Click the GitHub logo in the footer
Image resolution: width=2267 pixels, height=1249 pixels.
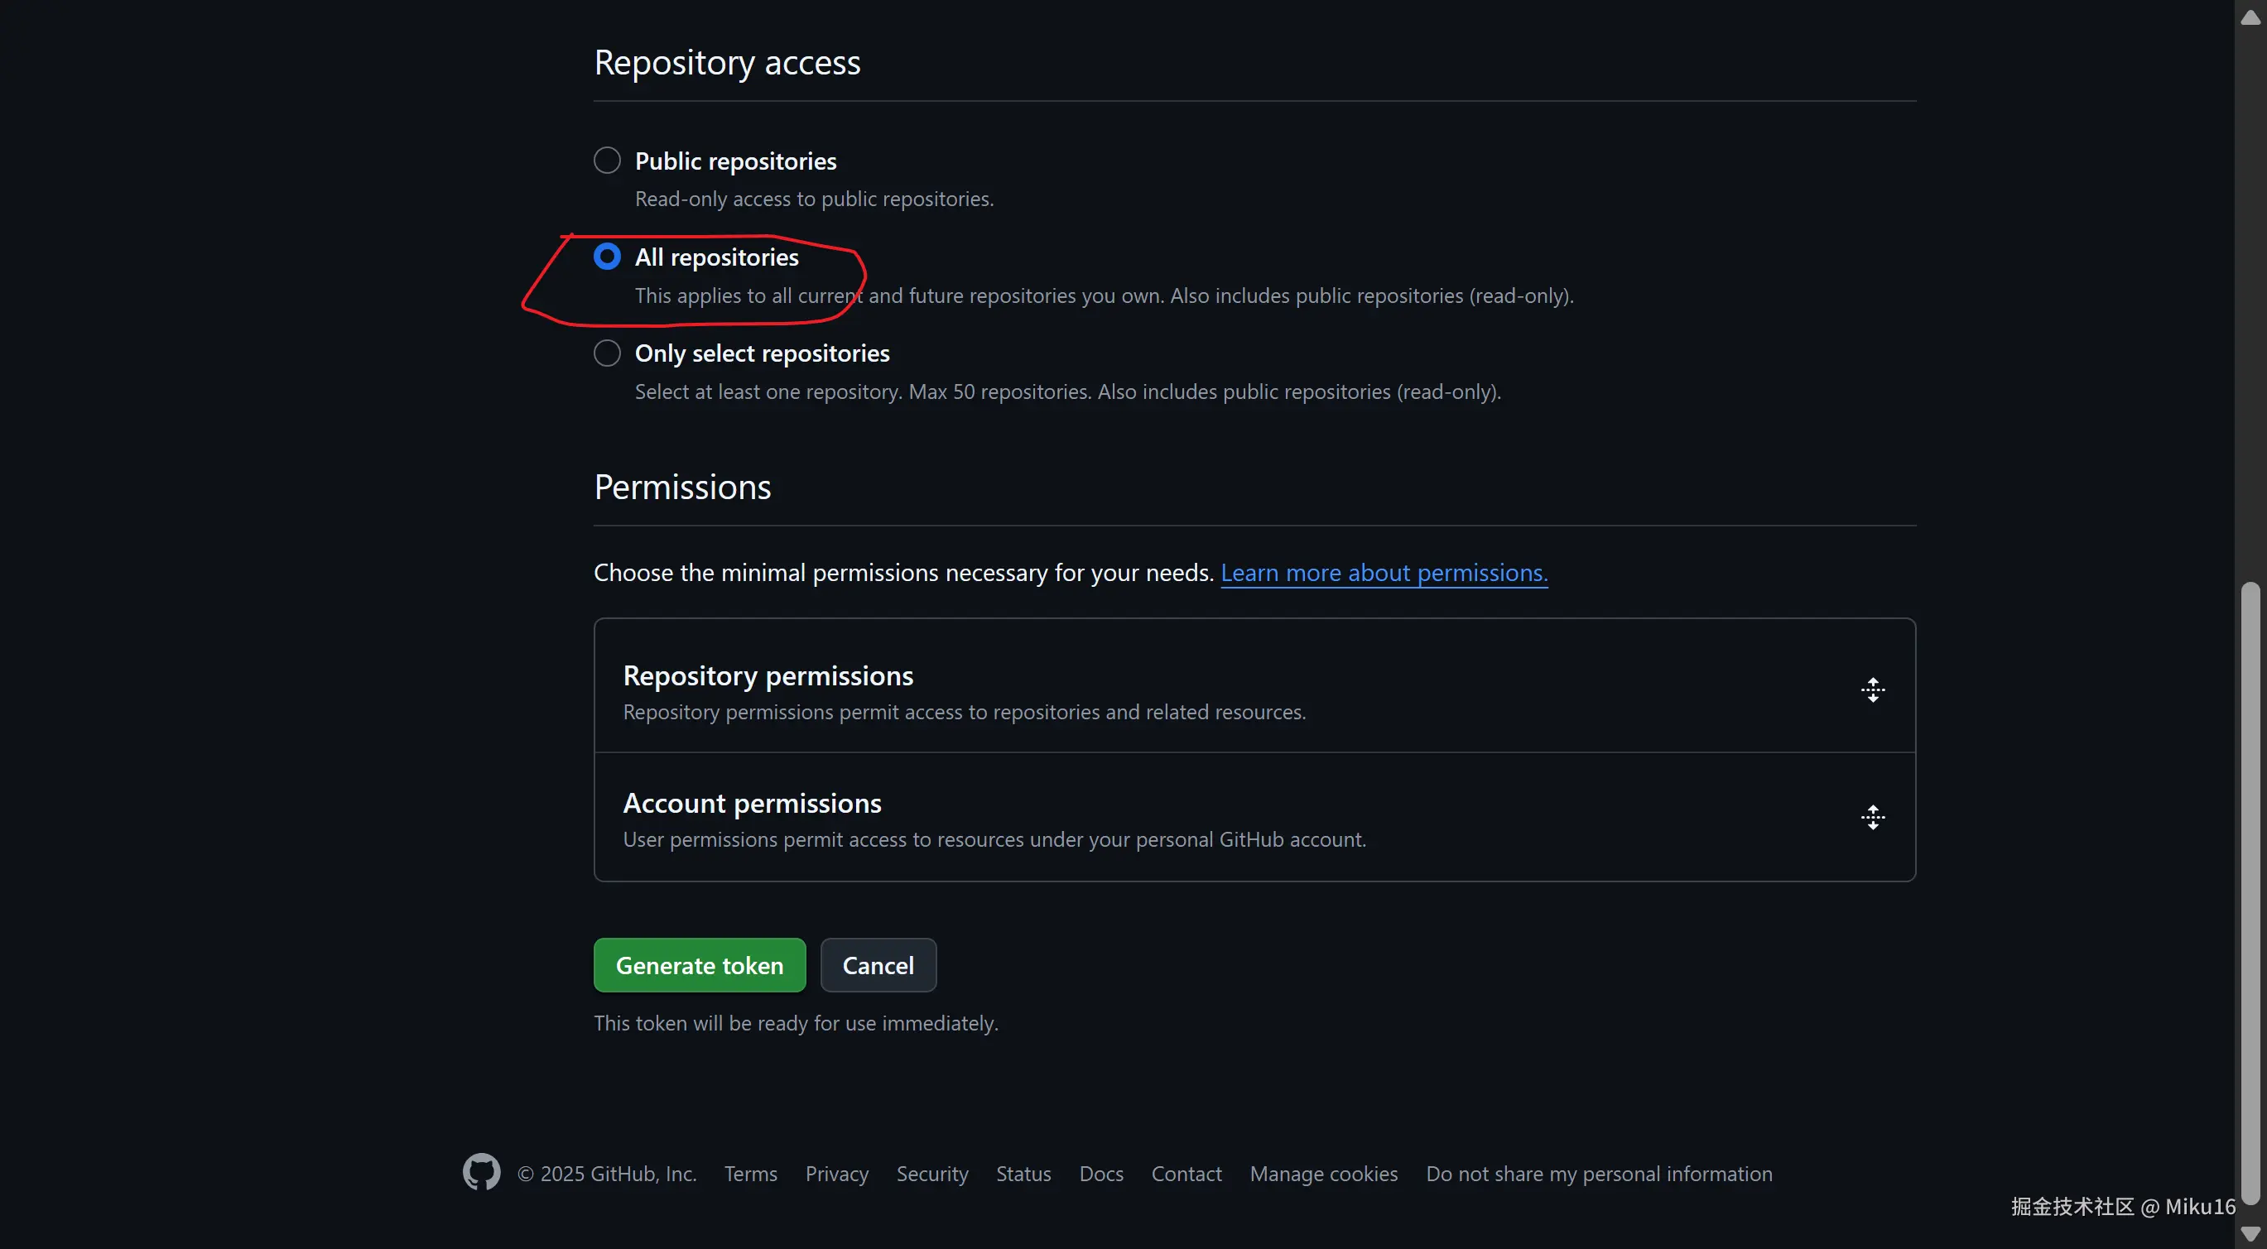[481, 1173]
